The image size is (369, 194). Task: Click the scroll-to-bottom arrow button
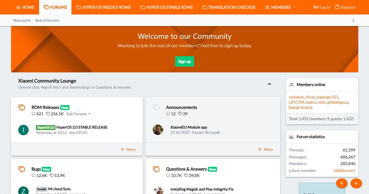pyautogui.click(x=356, y=183)
